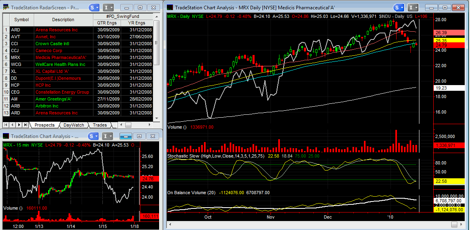This screenshot has width=470, height=230.
Task: Switch to the DayWatch tab
Action: click(74, 125)
